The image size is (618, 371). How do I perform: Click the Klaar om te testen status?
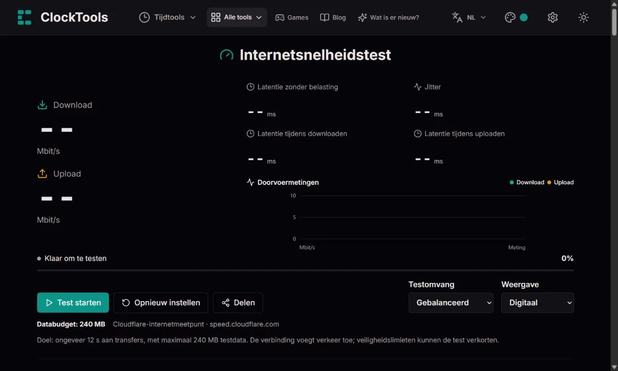pyautogui.click(x=72, y=259)
